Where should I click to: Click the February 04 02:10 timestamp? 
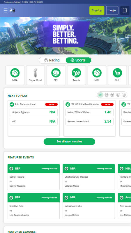[49, 169]
